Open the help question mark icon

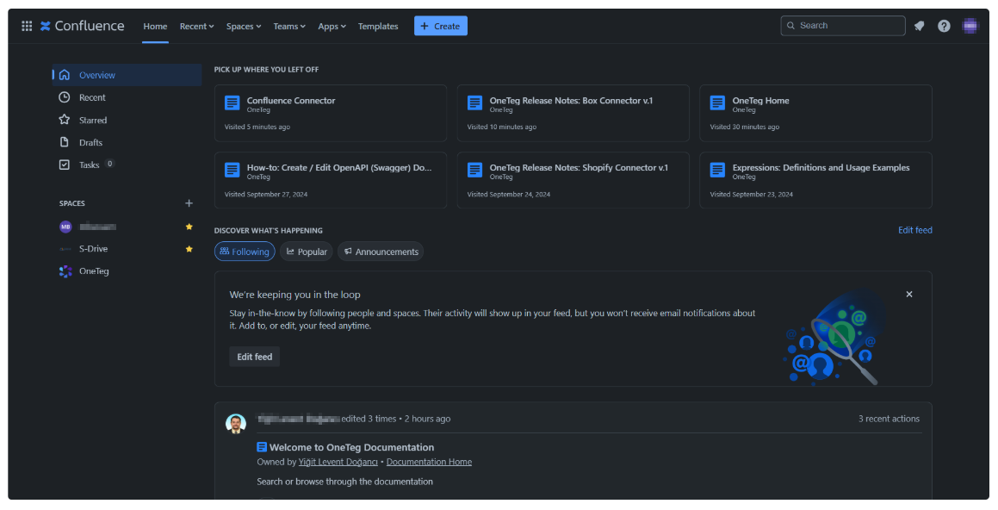(x=944, y=26)
